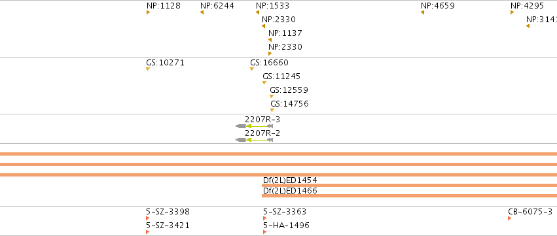
Task: Select the 2207R-2 transcript glyph
Action: 255,140
